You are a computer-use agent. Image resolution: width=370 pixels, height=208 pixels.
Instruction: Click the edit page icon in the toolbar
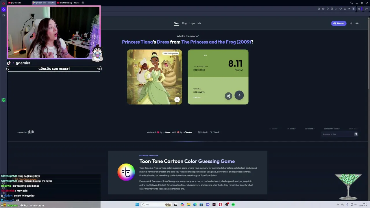319,9
